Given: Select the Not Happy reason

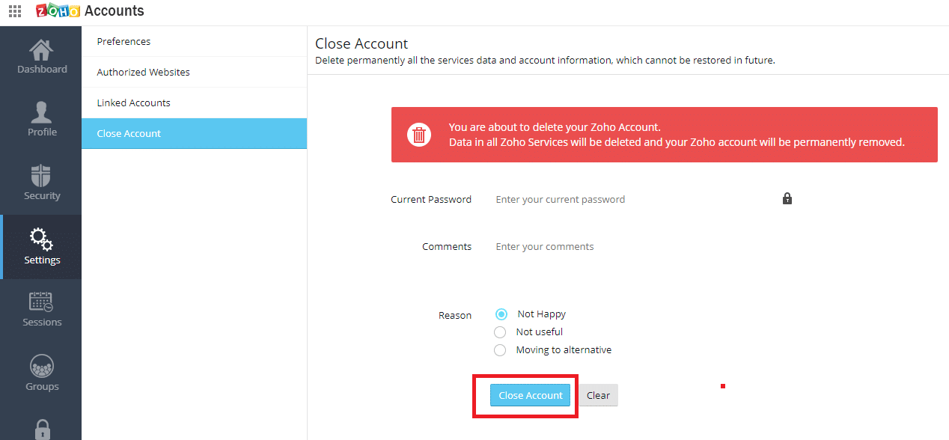Looking at the screenshot, I should [501, 314].
